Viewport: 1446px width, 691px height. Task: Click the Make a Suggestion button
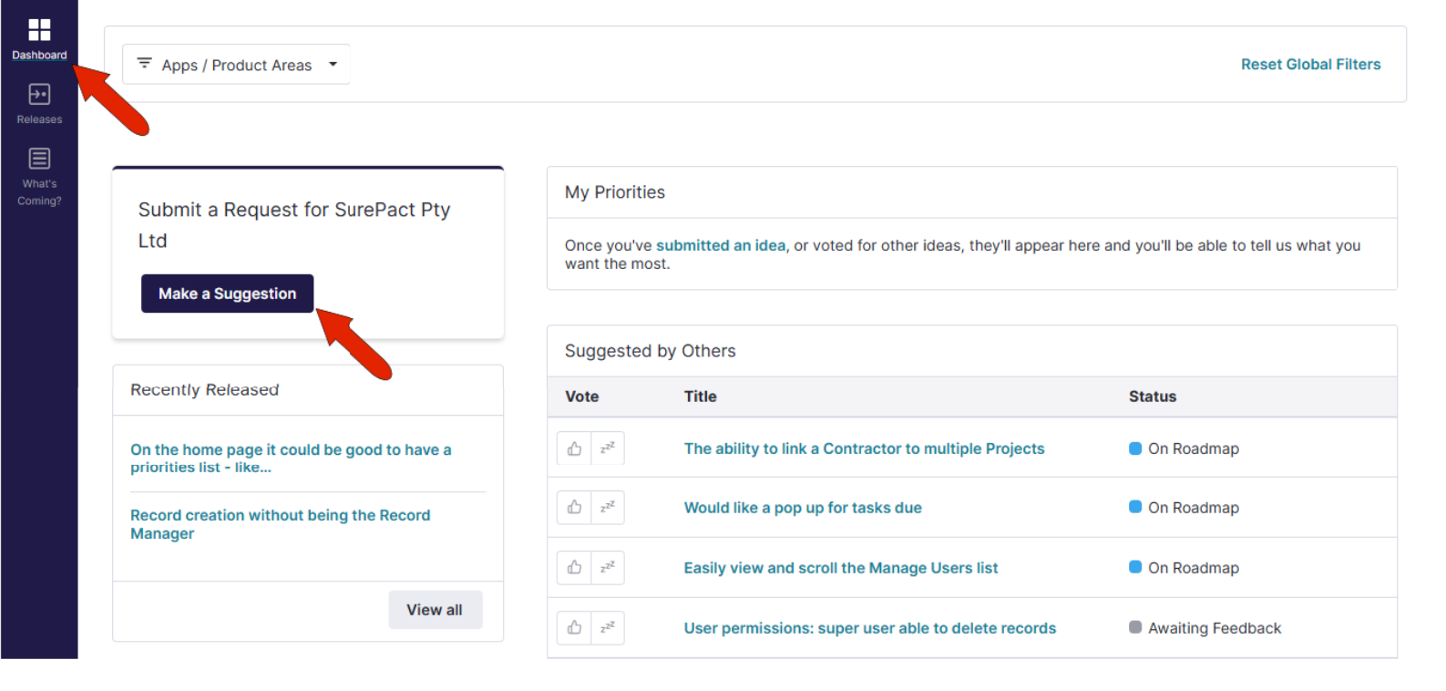(227, 294)
